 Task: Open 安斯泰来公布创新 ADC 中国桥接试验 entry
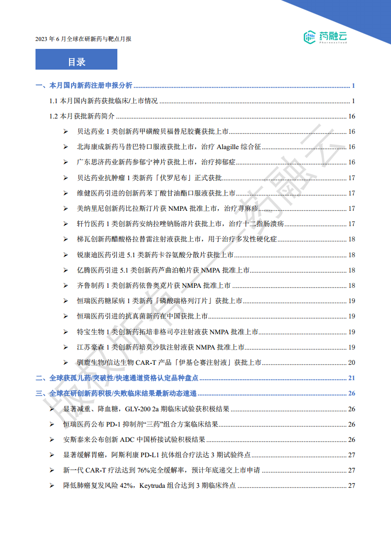point(202,439)
